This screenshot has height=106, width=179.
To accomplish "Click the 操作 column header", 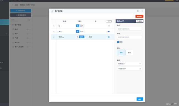I will point(80,21).
